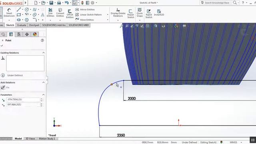
Task: Select the Point sketch tool
Action: [x=42, y=20]
